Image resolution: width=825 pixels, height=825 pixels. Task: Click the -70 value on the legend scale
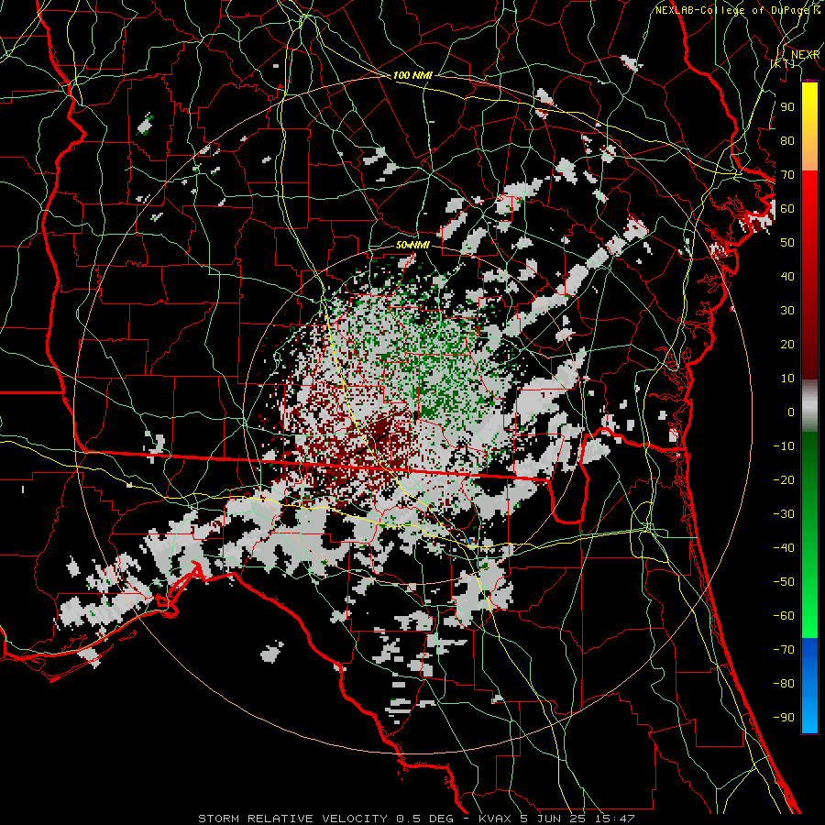(x=784, y=650)
